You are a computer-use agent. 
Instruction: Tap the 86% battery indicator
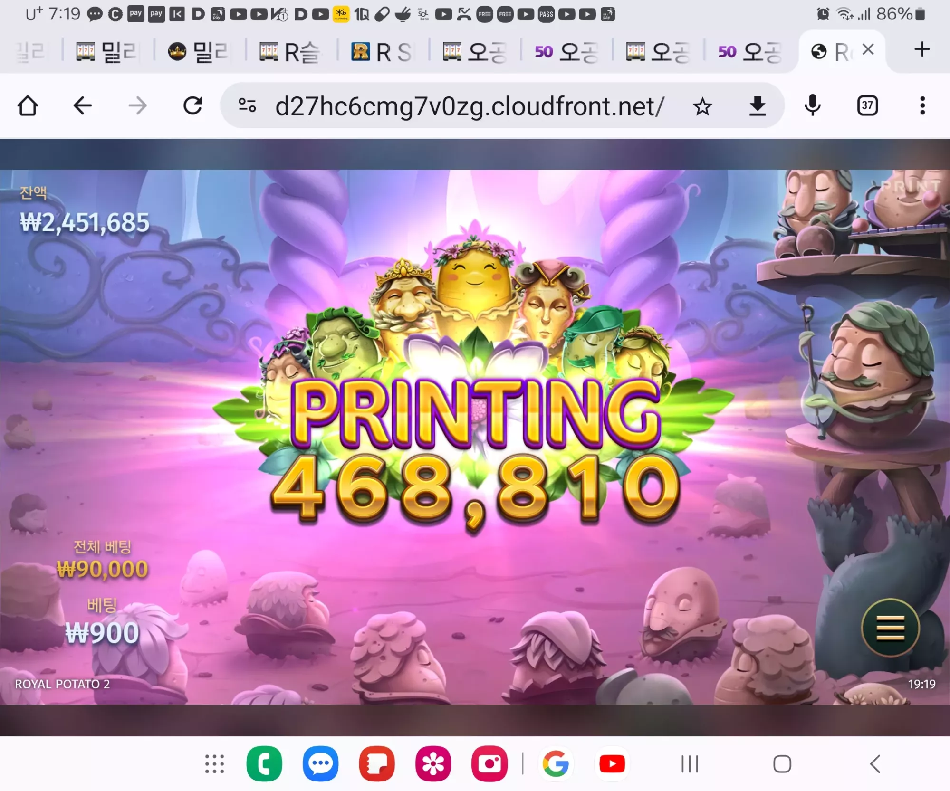(901, 14)
